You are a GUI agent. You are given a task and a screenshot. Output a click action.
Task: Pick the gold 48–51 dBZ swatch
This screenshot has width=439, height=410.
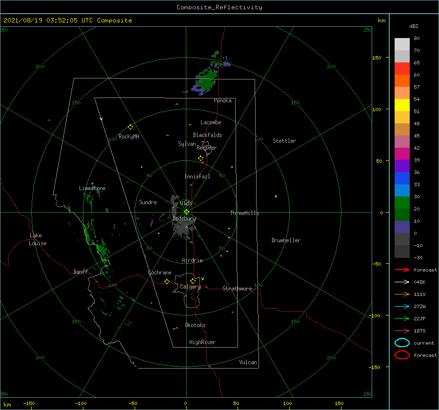402,117
